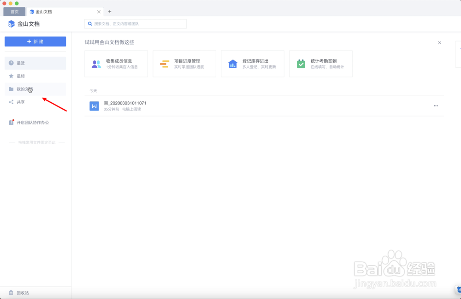
Task: Click the magnifier icon in search box
Action: click(x=90, y=24)
